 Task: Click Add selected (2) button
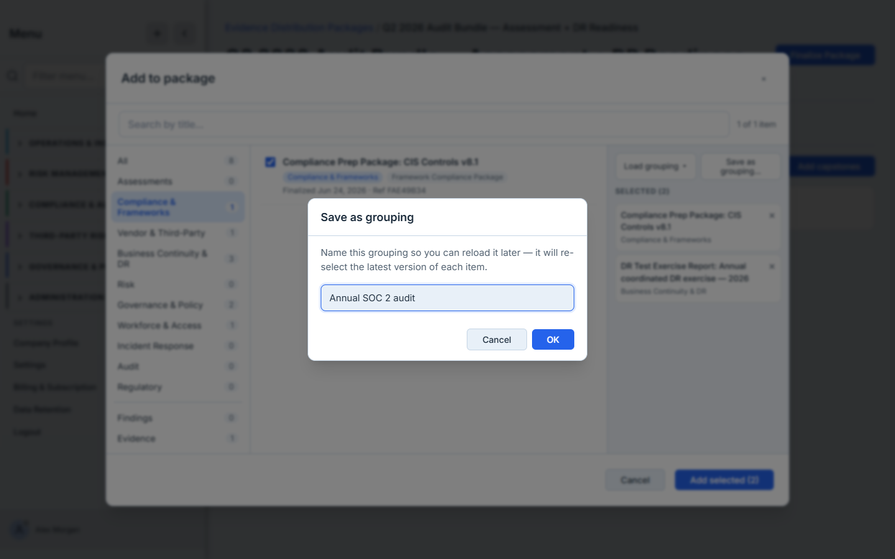coord(724,480)
